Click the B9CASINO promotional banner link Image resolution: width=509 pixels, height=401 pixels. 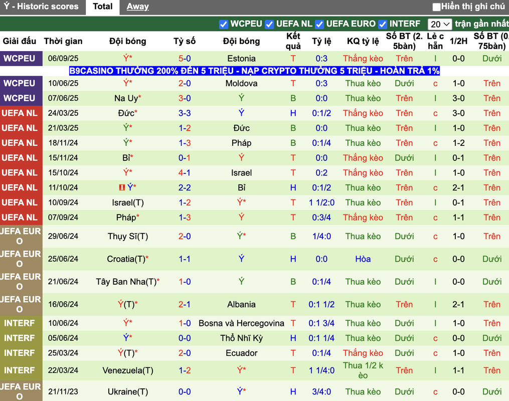(255, 71)
